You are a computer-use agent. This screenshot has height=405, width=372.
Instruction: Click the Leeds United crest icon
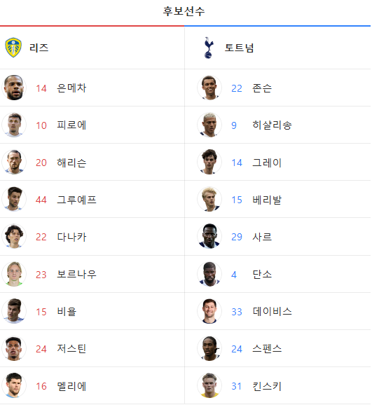[13, 48]
